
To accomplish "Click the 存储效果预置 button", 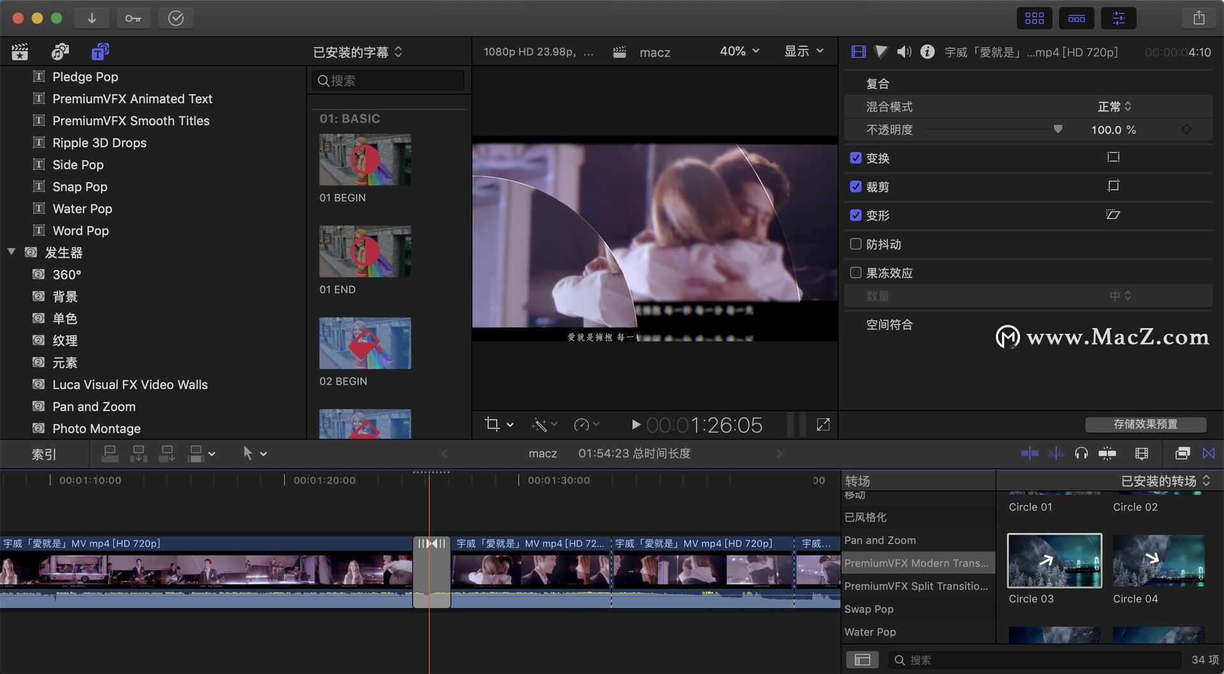I will point(1146,424).
